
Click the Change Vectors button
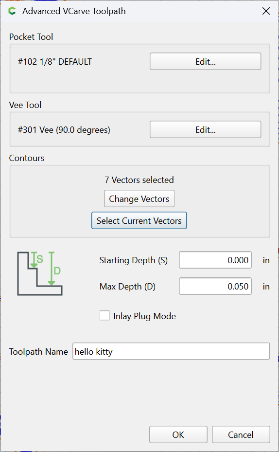coord(139,199)
